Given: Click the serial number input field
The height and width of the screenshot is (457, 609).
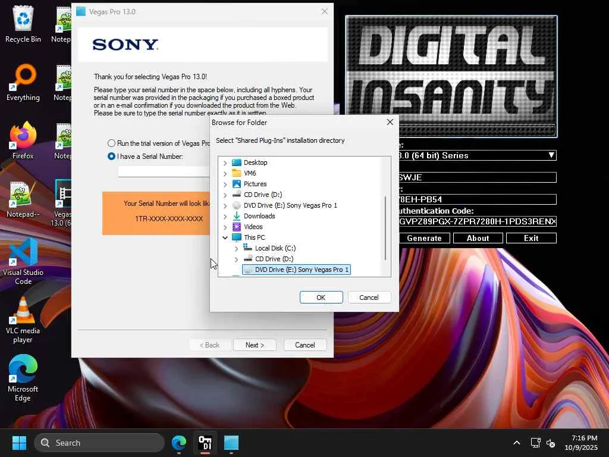Looking at the screenshot, I should 164,171.
